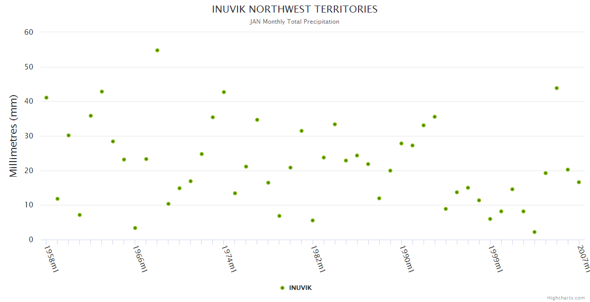Click the 1963 data point near 43 mm
This screenshot has height=302, width=590.
coord(102,92)
